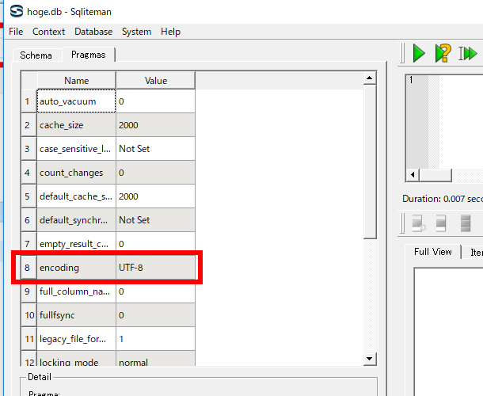
Task: Open the Context menu
Action: coord(48,32)
